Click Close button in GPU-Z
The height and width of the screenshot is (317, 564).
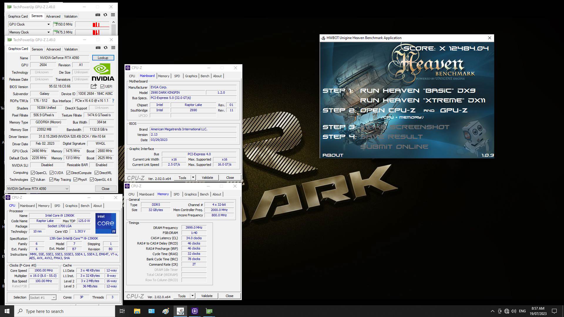pos(105,189)
